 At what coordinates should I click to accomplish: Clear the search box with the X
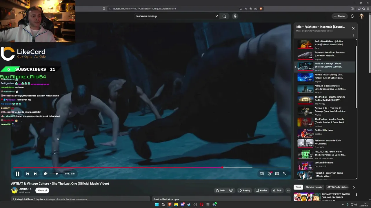point(217,16)
